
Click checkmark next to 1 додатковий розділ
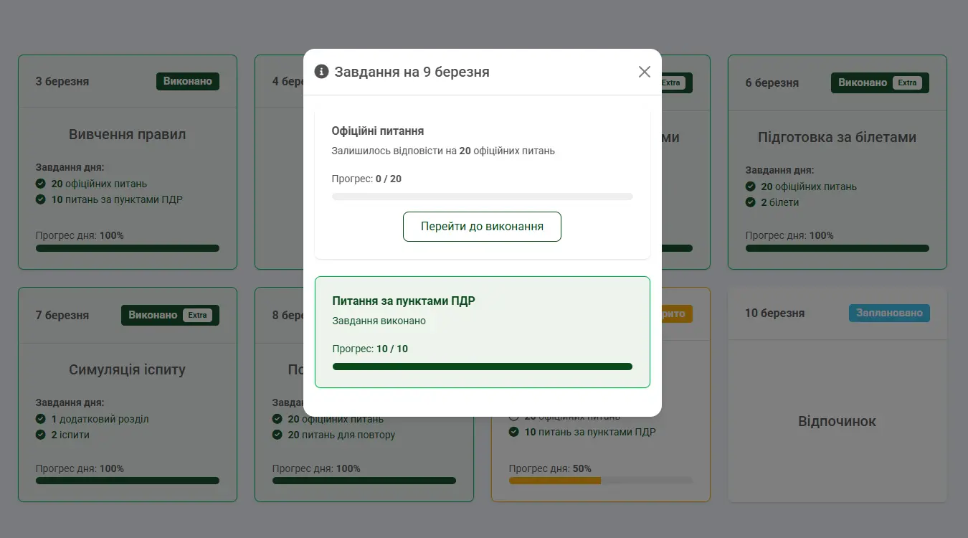click(x=41, y=419)
